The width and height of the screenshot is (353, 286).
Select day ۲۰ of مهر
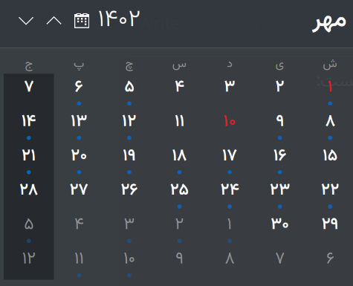click(79, 155)
